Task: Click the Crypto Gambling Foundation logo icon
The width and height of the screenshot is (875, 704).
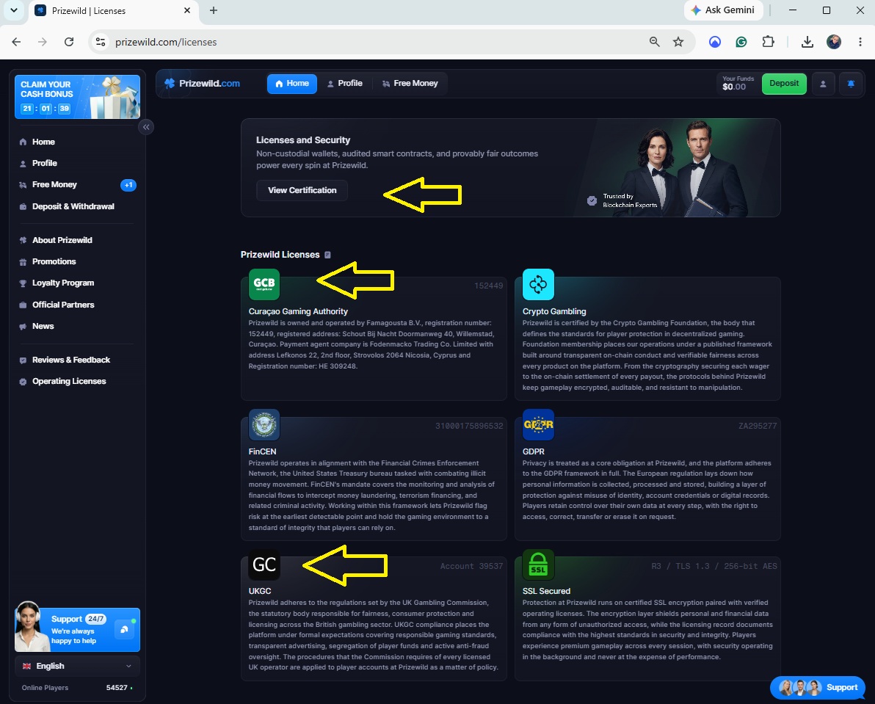Action: (538, 284)
